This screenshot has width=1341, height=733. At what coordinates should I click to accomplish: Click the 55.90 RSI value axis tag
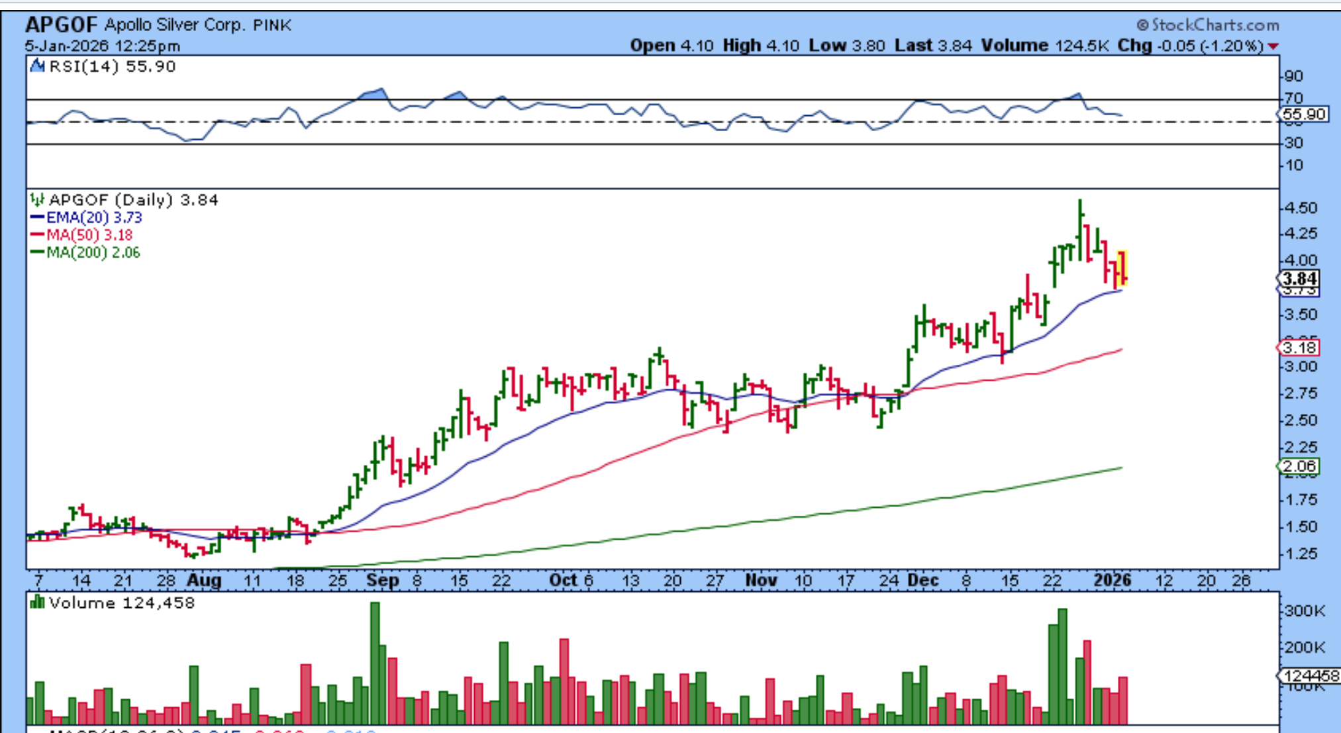click(x=1303, y=114)
